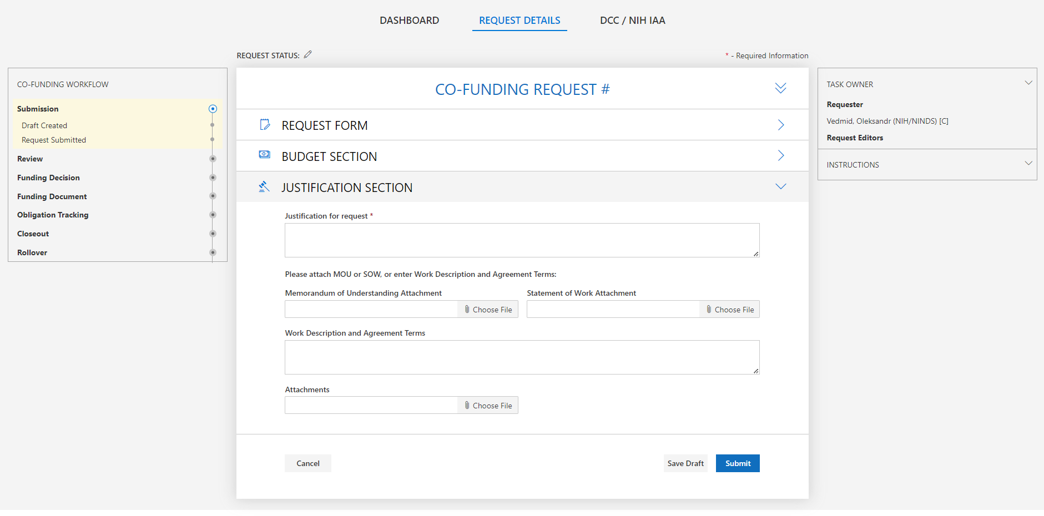Click the Justification for request text area
Viewport: 1044px width, 516px height.
click(522, 240)
